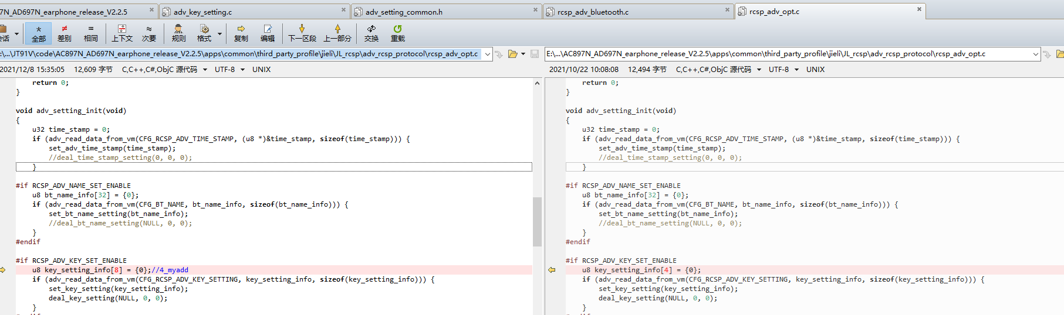The width and height of the screenshot is (1064, 315).
Task: Expand the right file path history dropdown
Action: click(x=1036, y=54)
